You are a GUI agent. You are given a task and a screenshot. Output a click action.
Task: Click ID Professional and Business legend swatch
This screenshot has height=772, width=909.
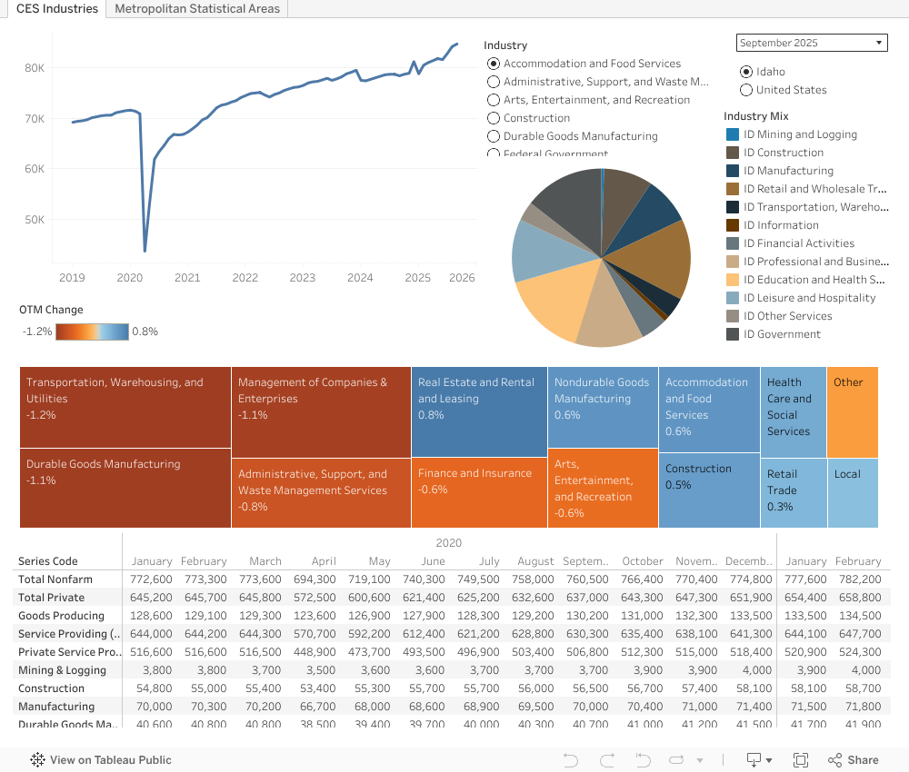733,262
